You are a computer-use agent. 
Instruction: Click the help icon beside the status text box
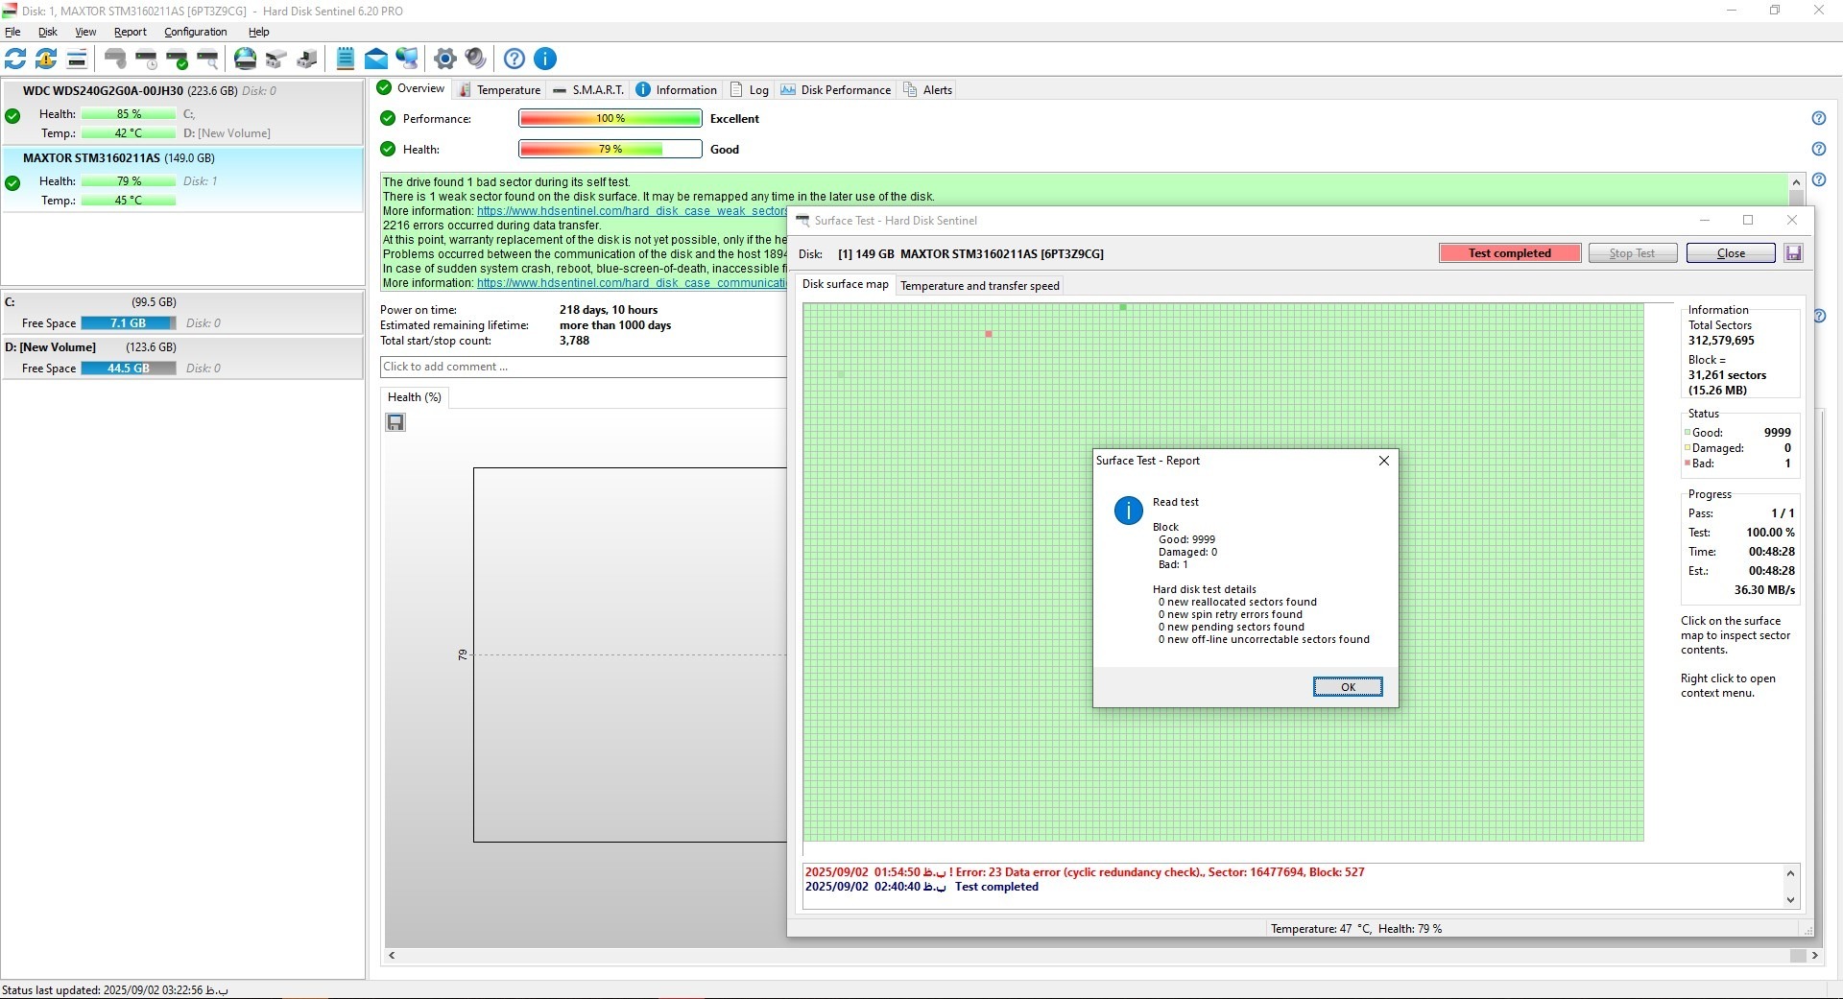point(1819,179)
